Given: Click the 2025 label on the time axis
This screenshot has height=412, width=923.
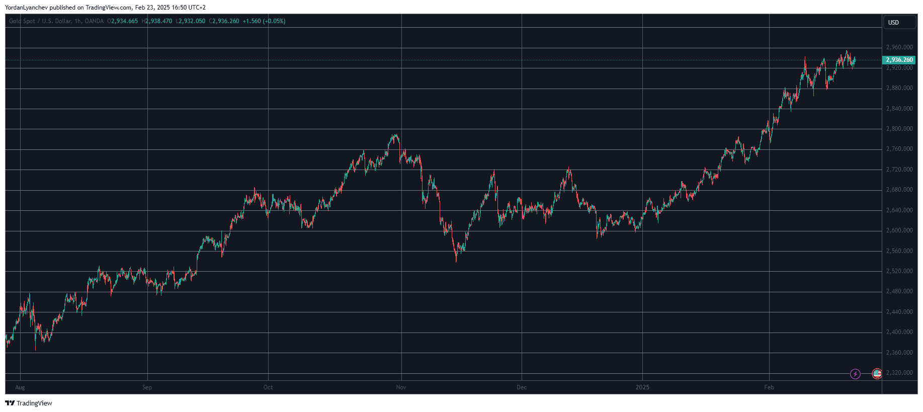Looking at the screenshot, I should pos(642,387).
